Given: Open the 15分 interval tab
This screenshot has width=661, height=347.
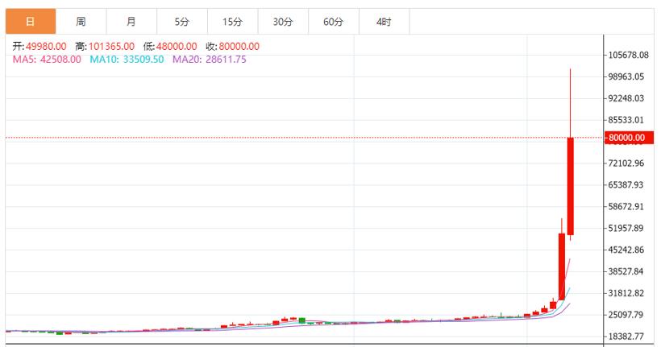Looking at the screenshot, I should [x=232, y=22].
